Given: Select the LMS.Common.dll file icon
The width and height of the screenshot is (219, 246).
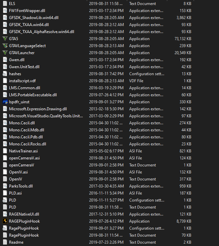Looking at the screenshot, I should (x=5, y=88).
